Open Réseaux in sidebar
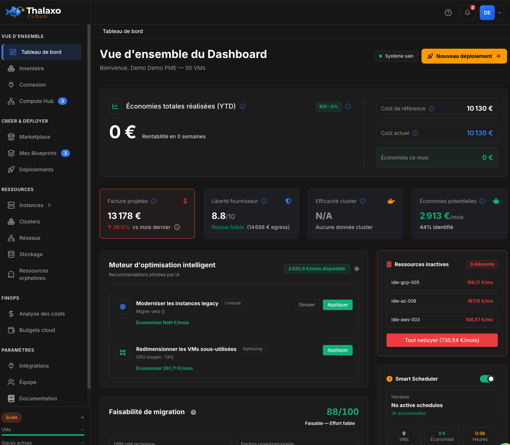This screenshot has width=510, height=445. 41,238
